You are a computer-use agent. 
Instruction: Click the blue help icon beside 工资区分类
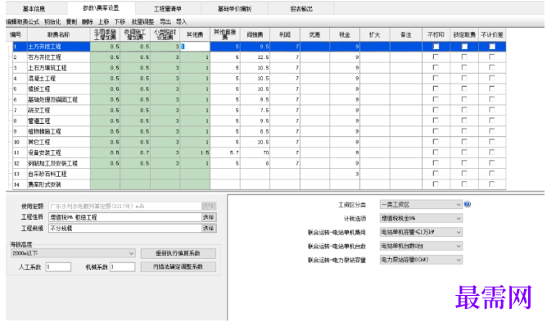468,204
